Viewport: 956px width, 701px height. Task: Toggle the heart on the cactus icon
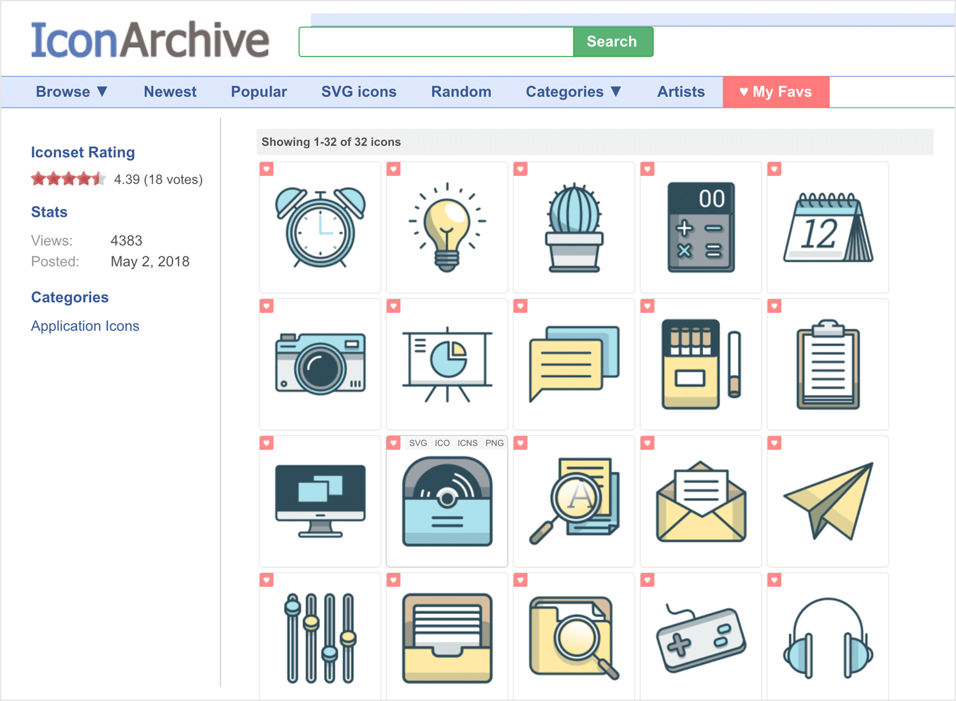tap(520, 169)
